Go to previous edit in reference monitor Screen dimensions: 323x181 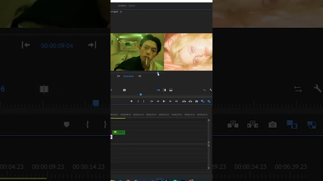tap(119, 76)
